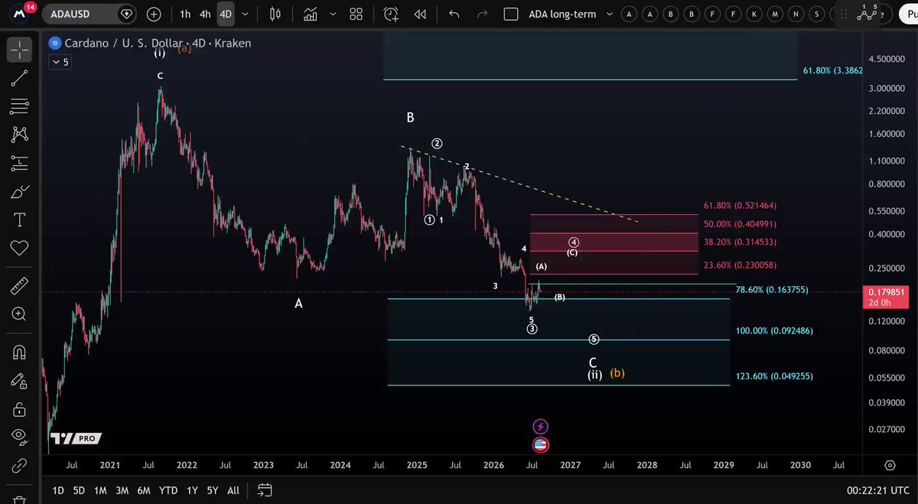Open indicator templates grid
The height and width of the screenshot is (504, 918).
click(356, 14)
